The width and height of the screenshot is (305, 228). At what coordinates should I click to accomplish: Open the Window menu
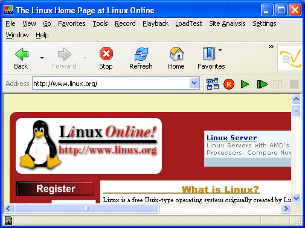[x=17, y=35]
